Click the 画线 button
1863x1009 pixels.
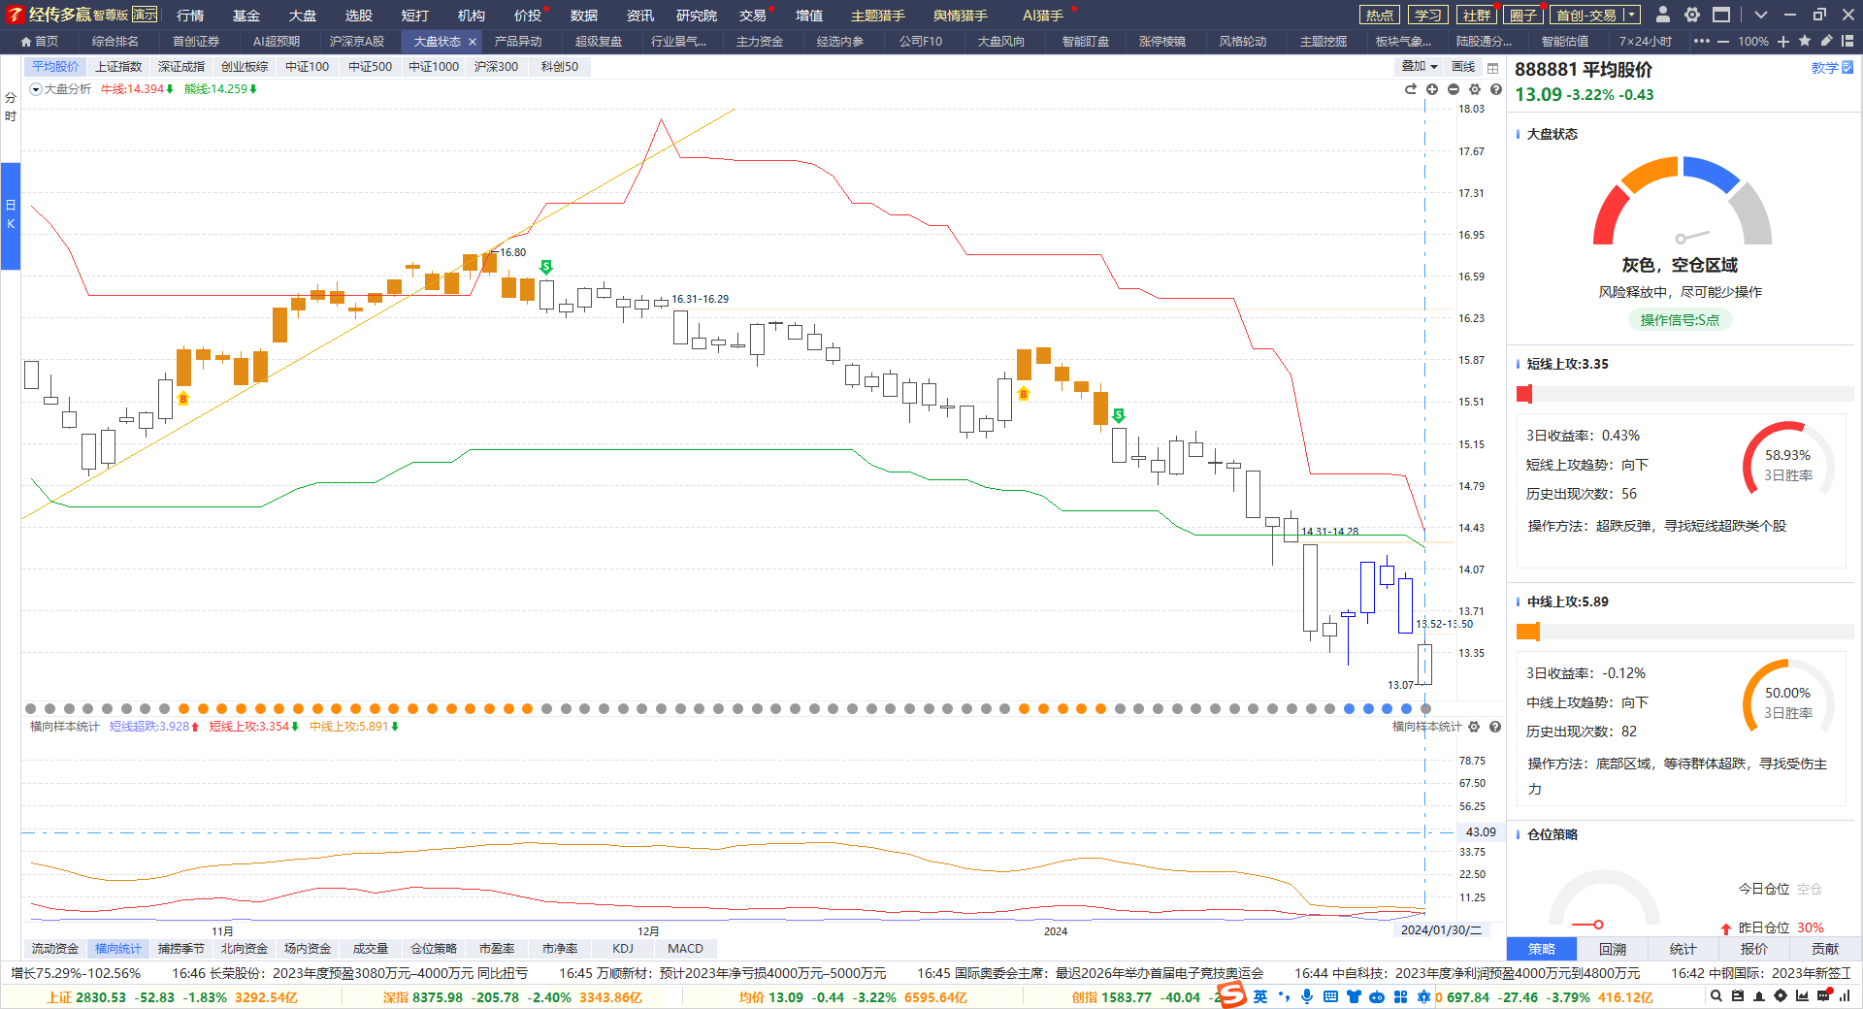[x=1463, y=67]
